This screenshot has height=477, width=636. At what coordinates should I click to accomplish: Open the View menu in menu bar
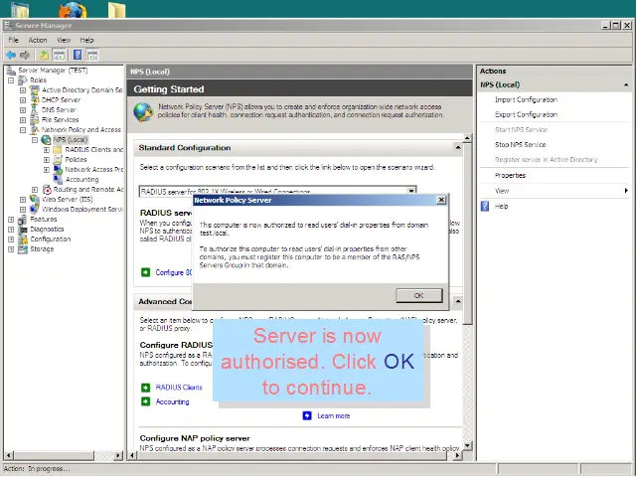64,40
